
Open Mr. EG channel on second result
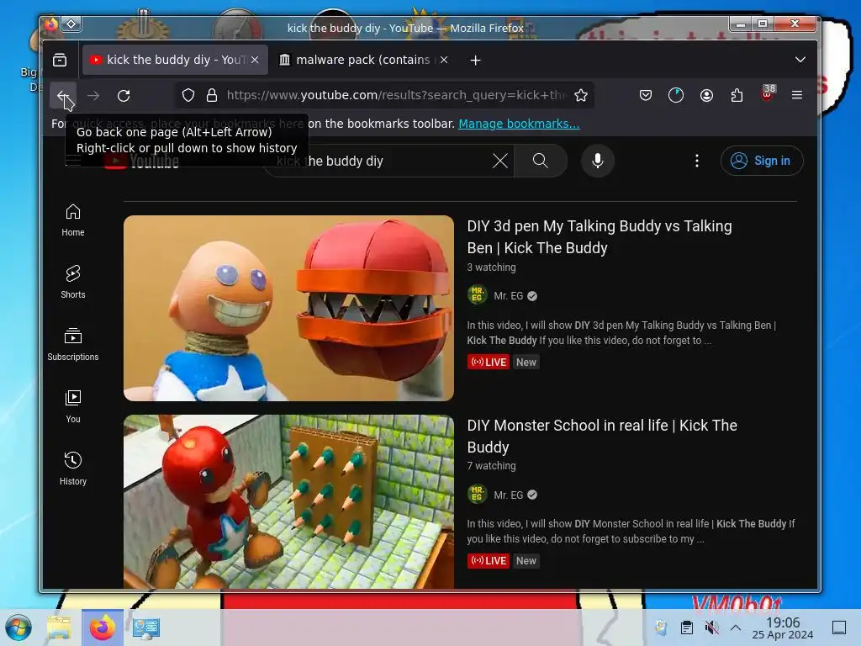(x=509, y=495)
